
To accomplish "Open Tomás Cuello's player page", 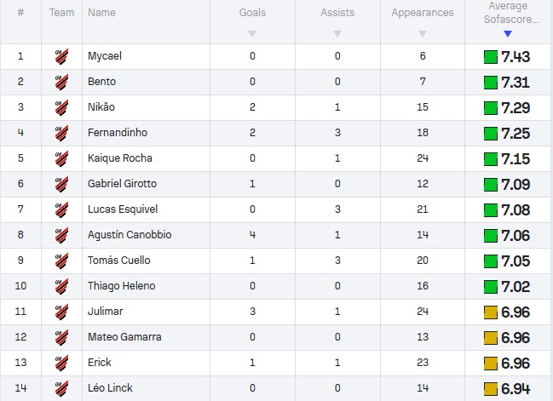I will point(118,261).
